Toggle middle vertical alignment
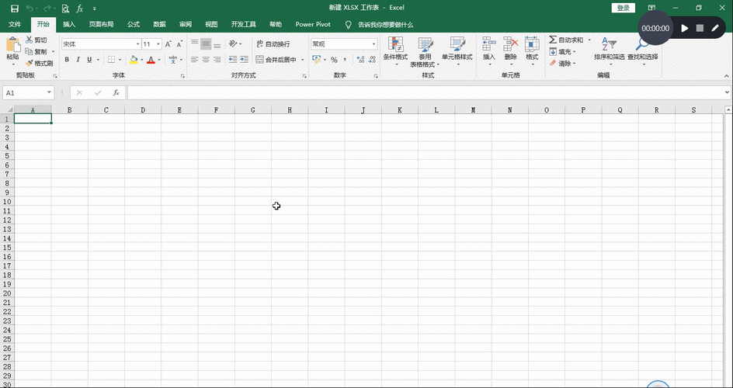 tap(206, 44)
